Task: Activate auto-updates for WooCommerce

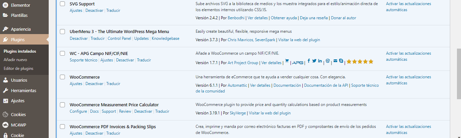Action: coord(409,80)
